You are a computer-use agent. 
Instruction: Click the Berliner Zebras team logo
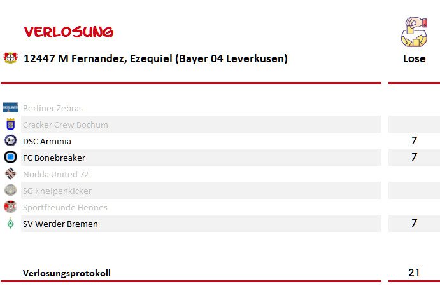10,107
